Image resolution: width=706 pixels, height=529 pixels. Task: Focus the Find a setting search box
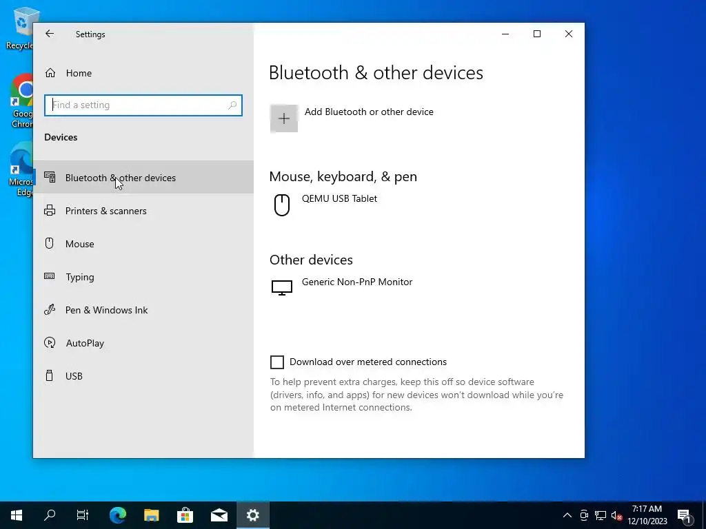pyautogui.click(x=143, y=105)
